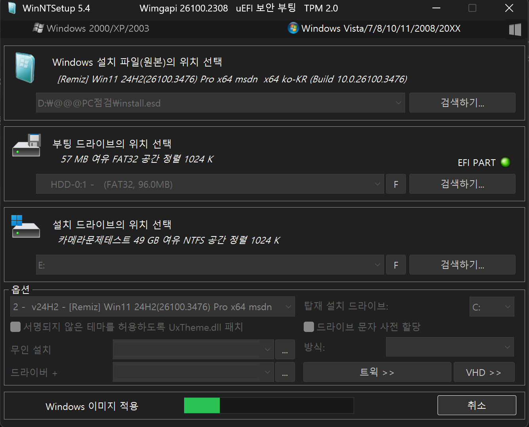Image resolution: width=529 pixels, height=427 pixels.
Task: Open the 방식 dropdown
Action: pos(450,347)
